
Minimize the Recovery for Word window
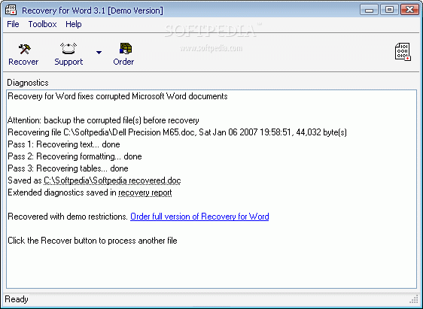pos(369,10)
